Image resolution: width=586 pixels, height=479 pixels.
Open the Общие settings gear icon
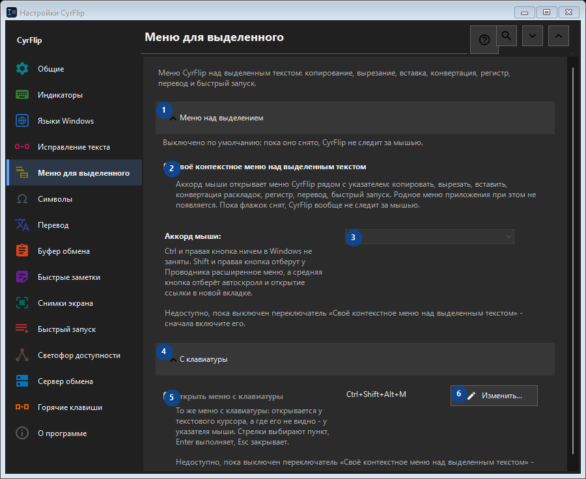pos(22,69)
